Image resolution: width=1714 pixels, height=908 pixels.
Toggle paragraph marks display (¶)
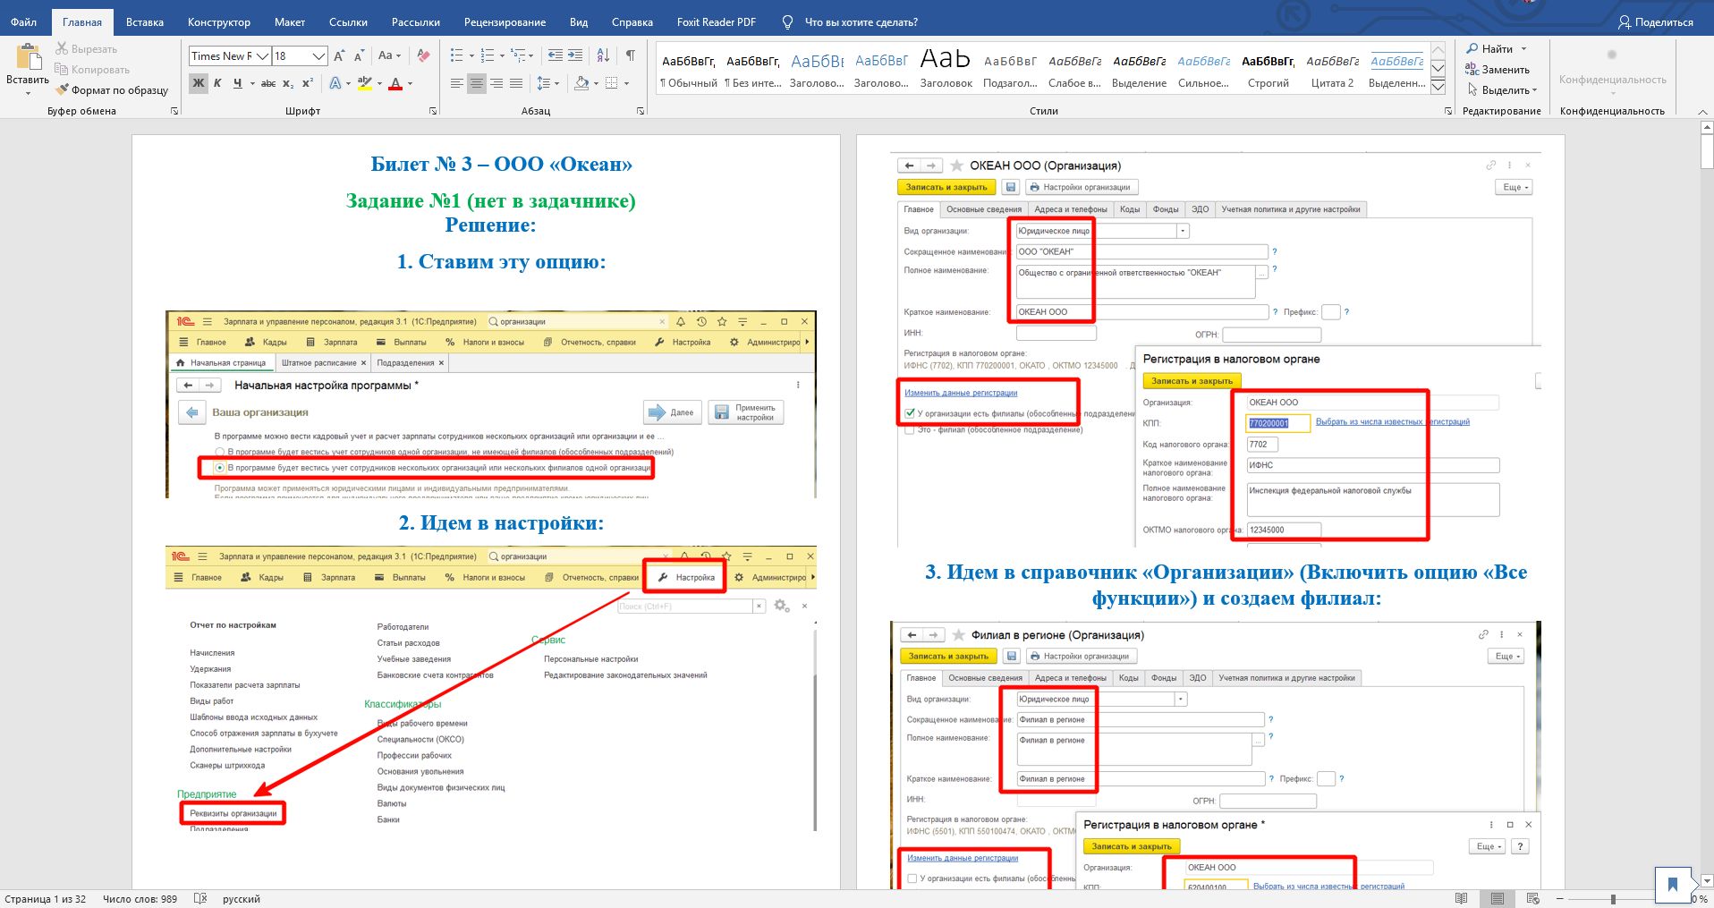tap(631, 55)
